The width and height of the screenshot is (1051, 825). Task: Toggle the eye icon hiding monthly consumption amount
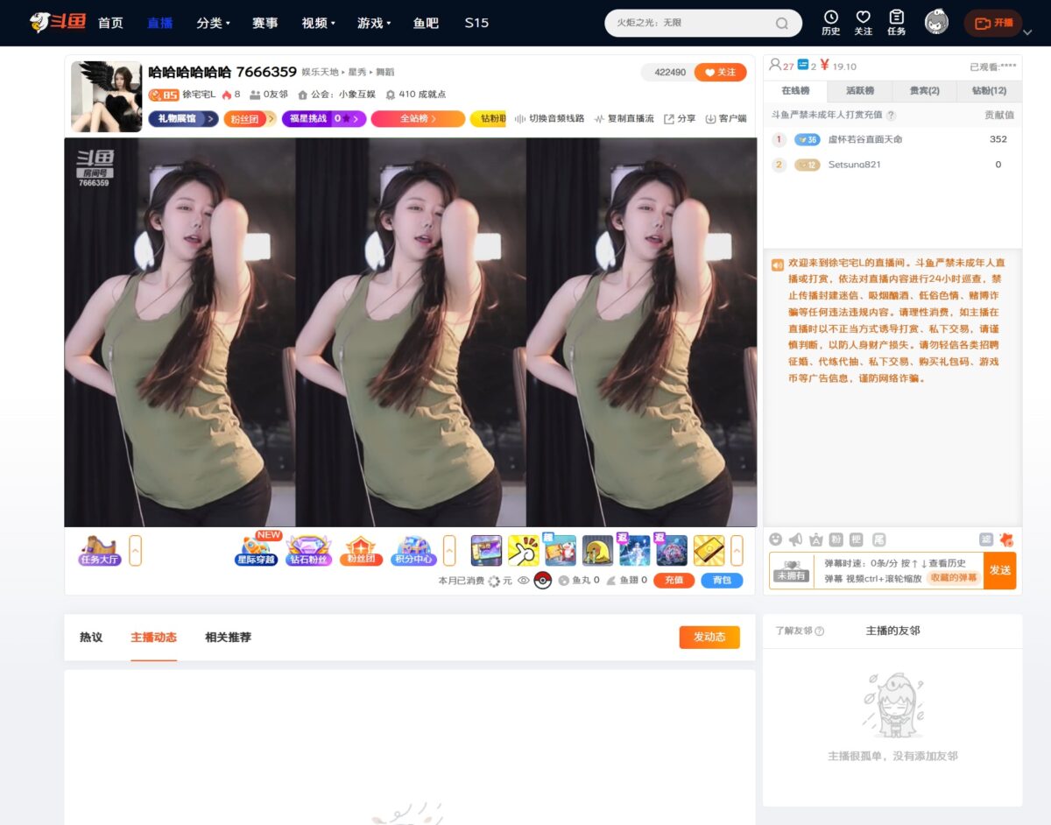point(522,579)
